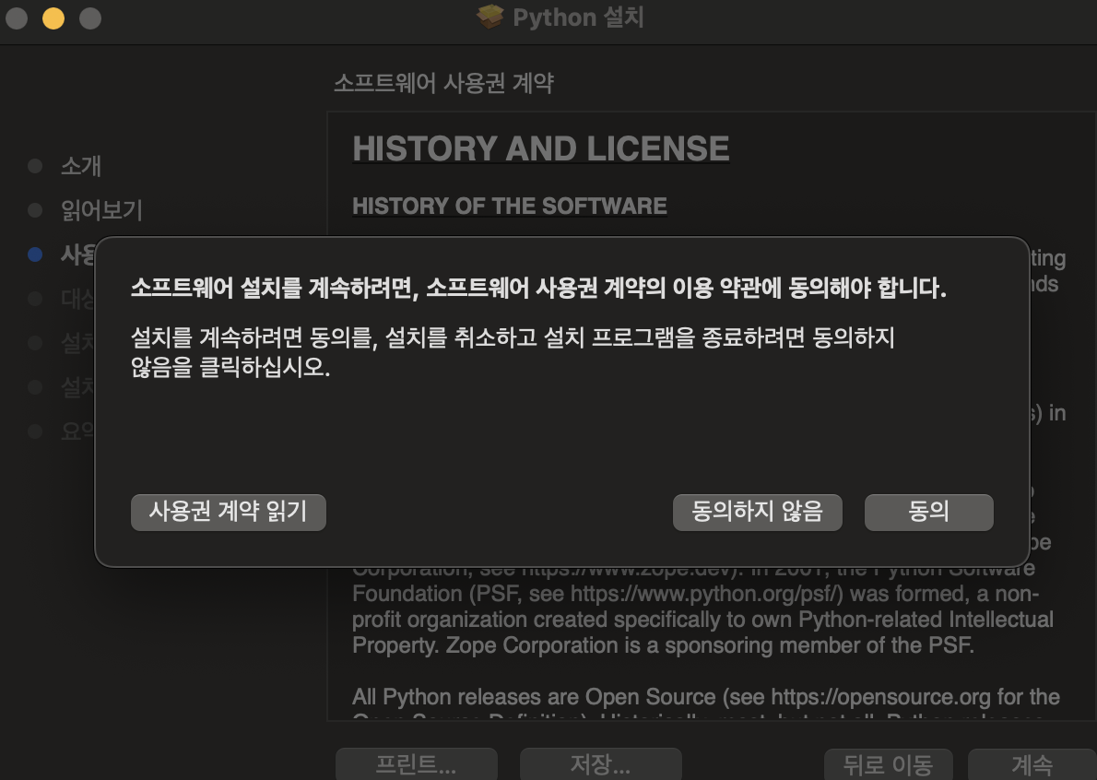Viewport: 1097px width, 780px height.
Task: Click the 동의하지 않음 (Disagree) button
Action: point(757,512)
